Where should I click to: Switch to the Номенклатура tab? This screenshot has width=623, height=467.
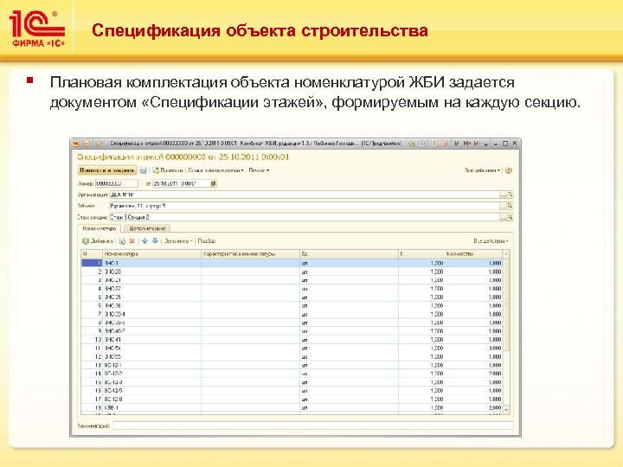pos(100,228)
